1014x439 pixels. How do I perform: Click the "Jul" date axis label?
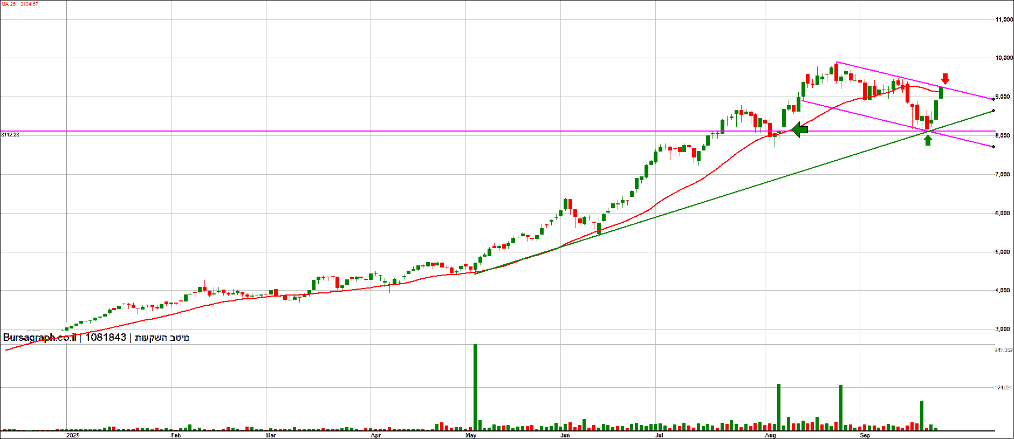[x=660, y=435]
